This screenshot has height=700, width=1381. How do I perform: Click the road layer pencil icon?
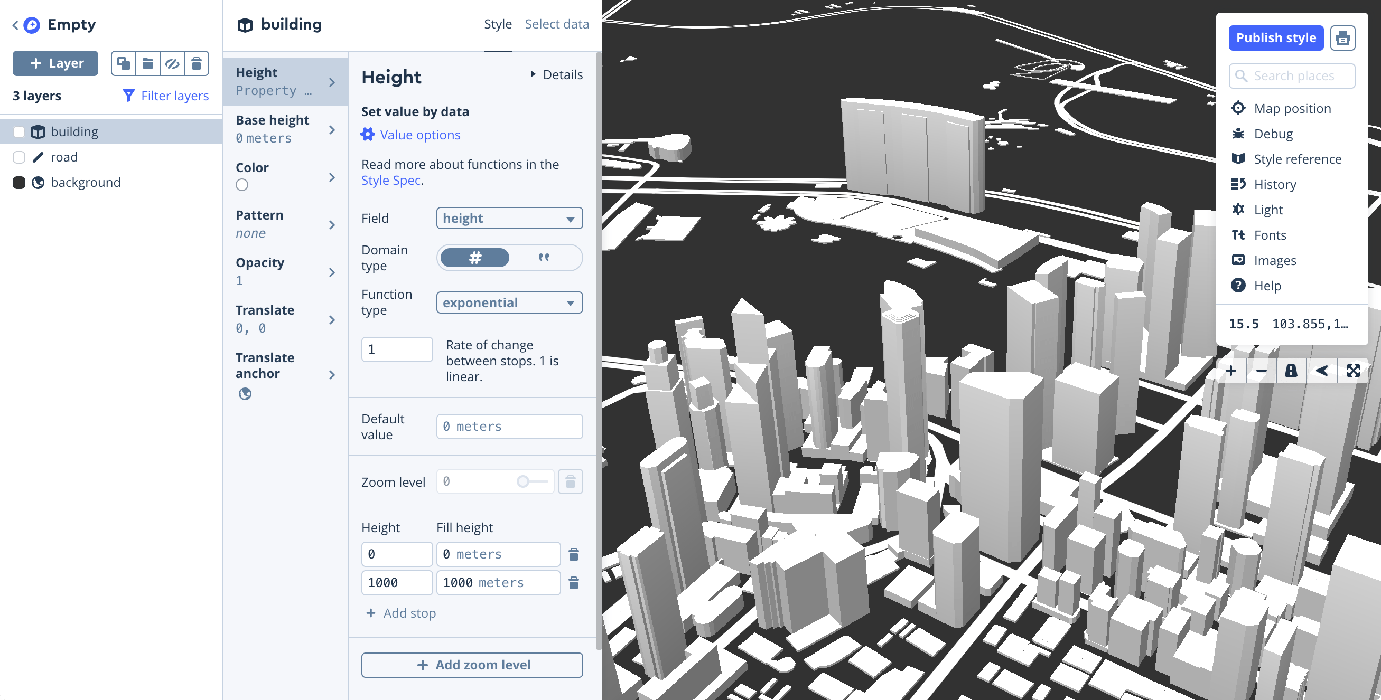click(x=39, y=157)
